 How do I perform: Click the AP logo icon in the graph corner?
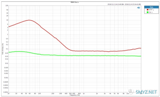coord(138,8)
